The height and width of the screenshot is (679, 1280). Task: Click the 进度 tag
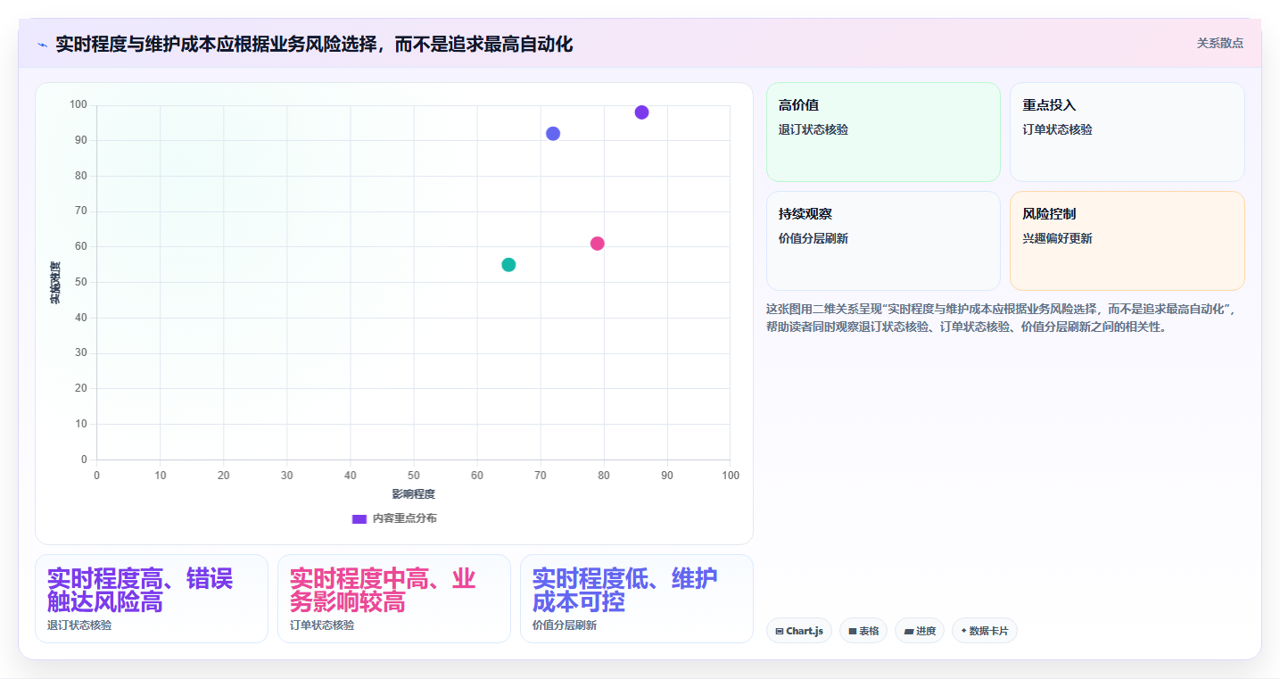tap(920, 631)
